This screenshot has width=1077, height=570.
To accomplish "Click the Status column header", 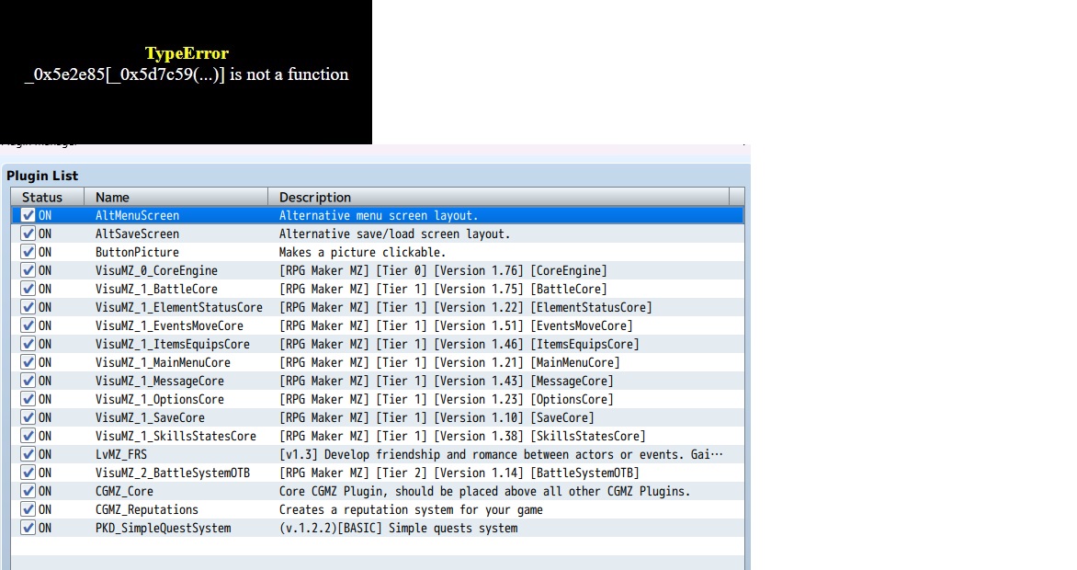I will tap(48, 197).
